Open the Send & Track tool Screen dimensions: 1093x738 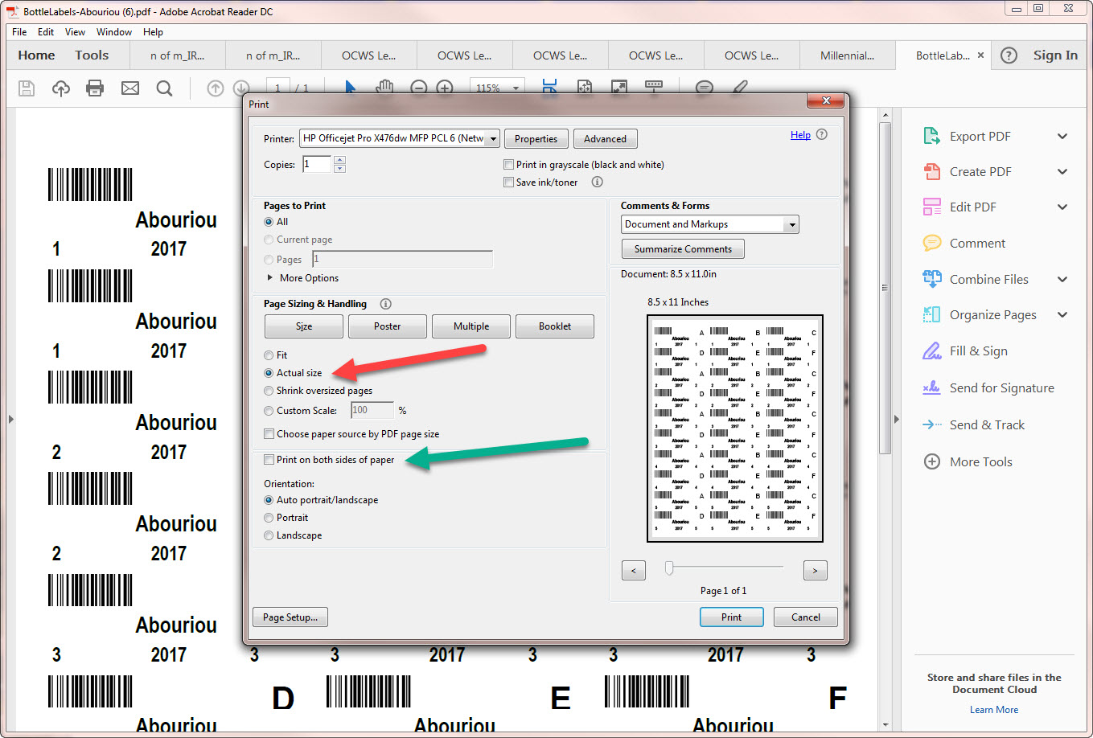pos(973,424)
